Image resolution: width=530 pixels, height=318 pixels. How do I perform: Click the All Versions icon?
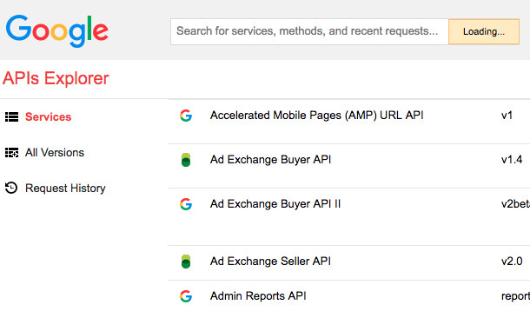11,153
